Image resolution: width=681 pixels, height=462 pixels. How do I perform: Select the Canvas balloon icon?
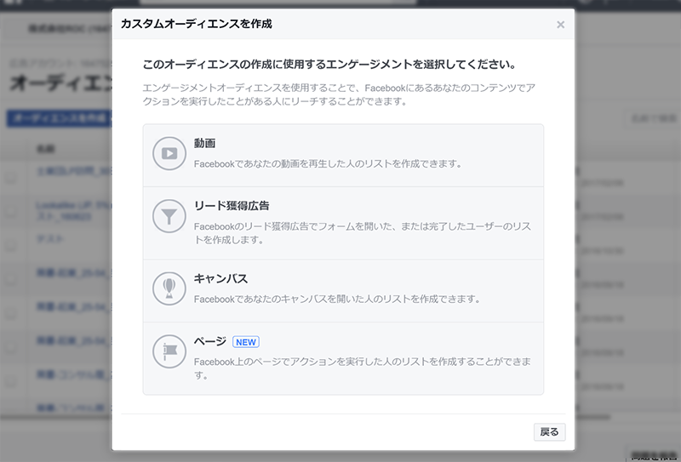point(169,288)
